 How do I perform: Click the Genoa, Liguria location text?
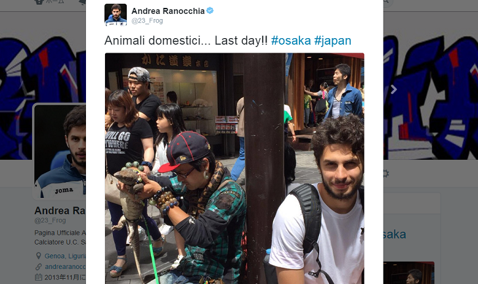[65, 256]
